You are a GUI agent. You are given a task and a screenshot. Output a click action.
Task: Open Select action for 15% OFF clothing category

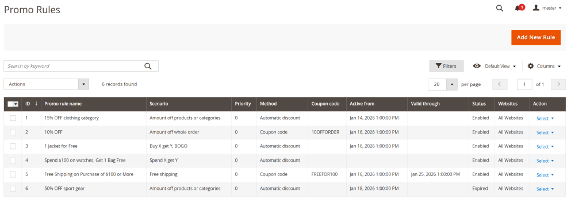point(545,119)
